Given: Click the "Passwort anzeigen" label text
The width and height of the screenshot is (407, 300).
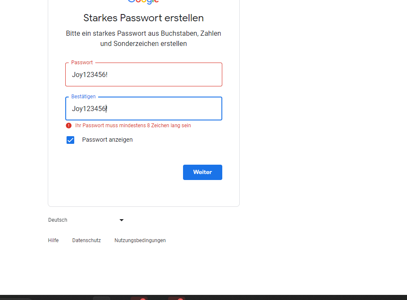Looking at the screenshot, I should tap(107, 140).
